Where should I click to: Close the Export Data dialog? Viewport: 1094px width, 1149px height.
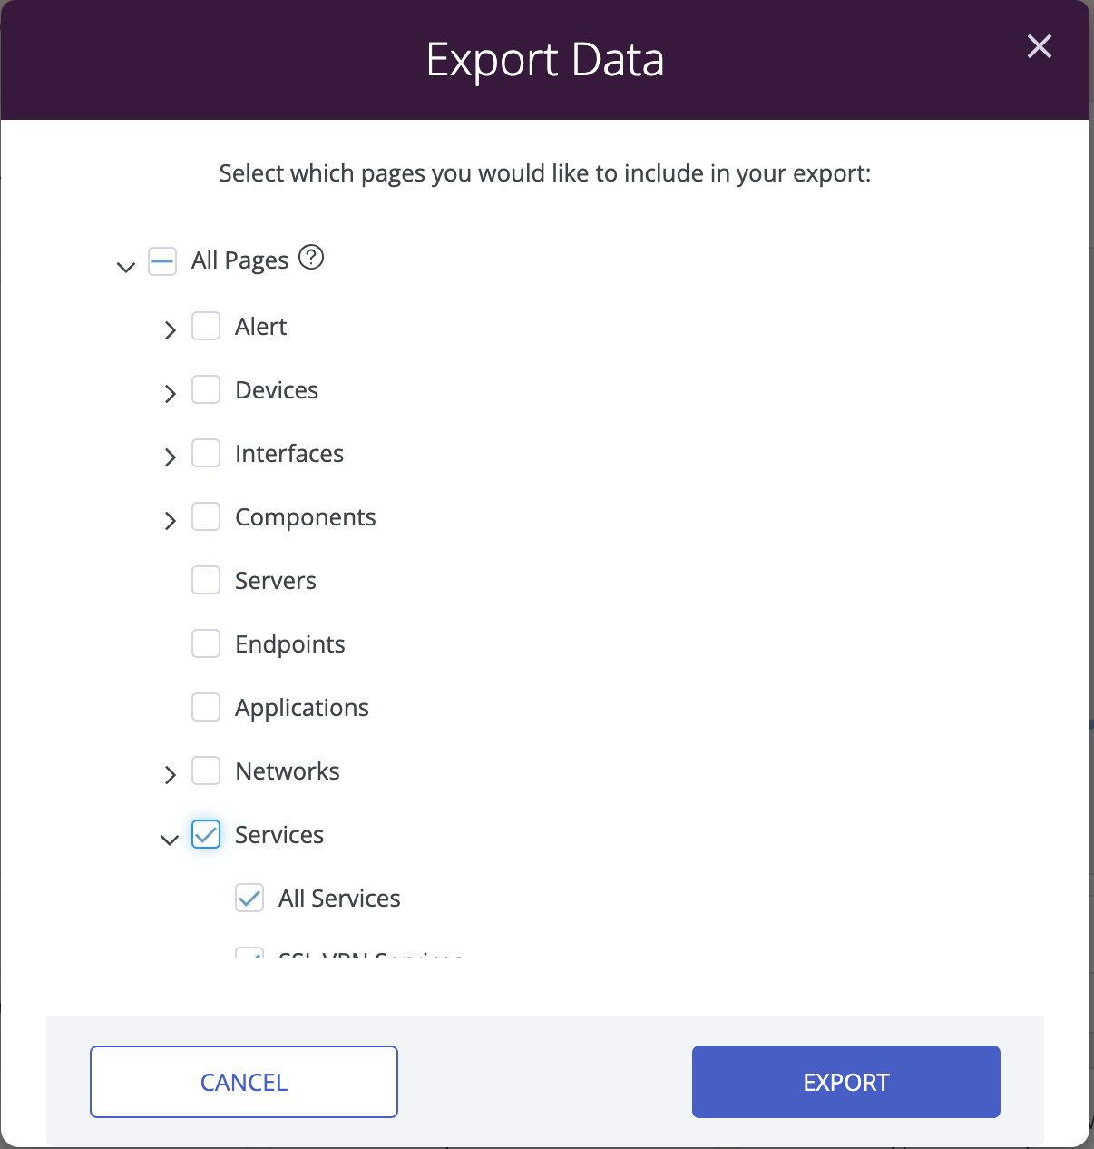[1040, 46]
